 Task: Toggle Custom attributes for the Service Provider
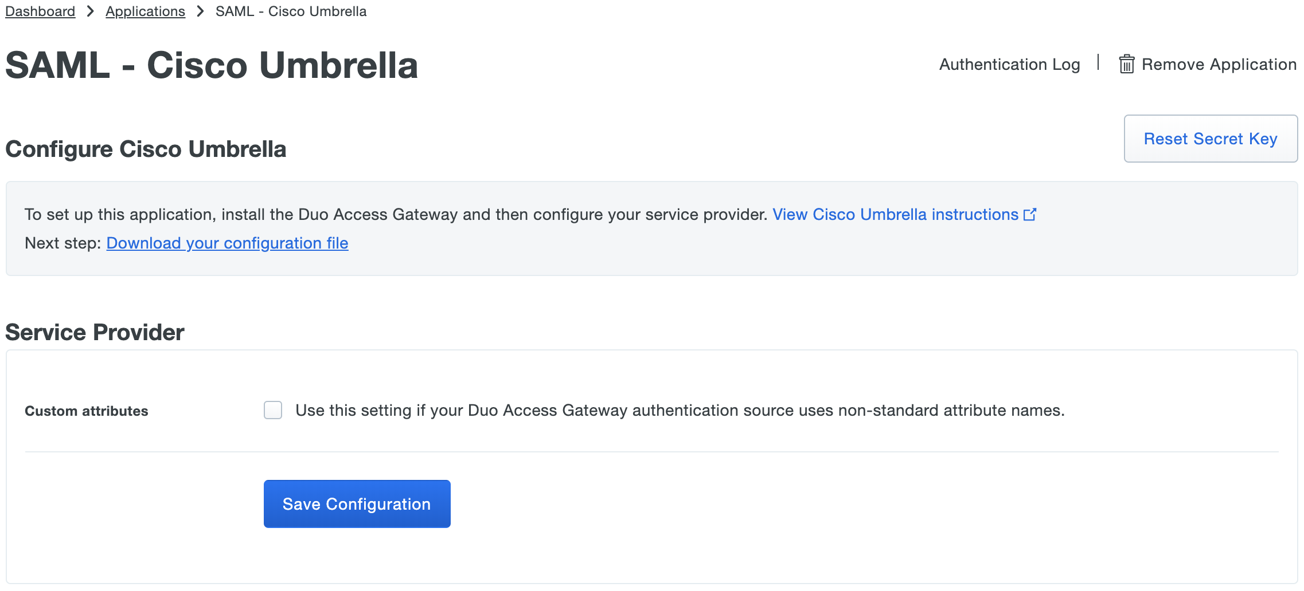point(273,409)
